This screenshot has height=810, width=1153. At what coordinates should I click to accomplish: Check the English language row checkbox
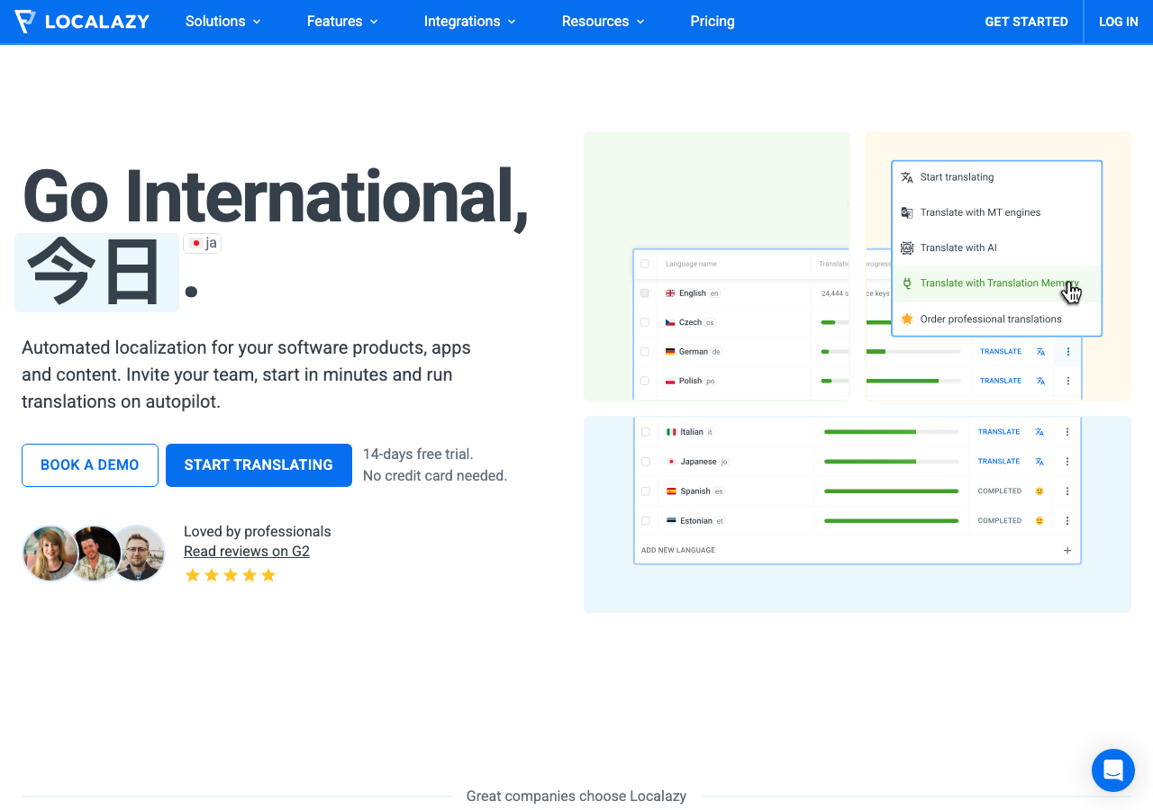pyautogui.click(x=645, y=293)
